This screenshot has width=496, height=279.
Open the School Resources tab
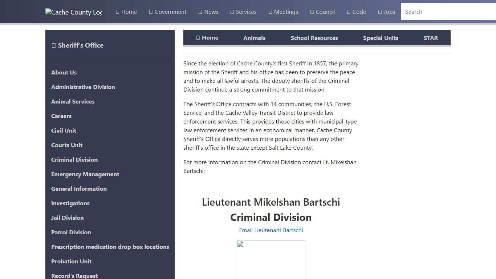(314, 38)
